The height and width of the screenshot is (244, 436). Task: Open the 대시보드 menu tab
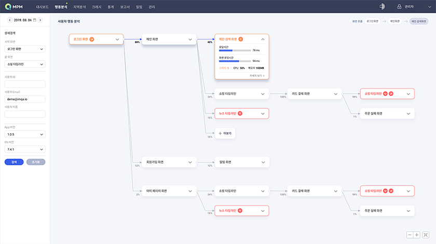[x=43, y=7]
